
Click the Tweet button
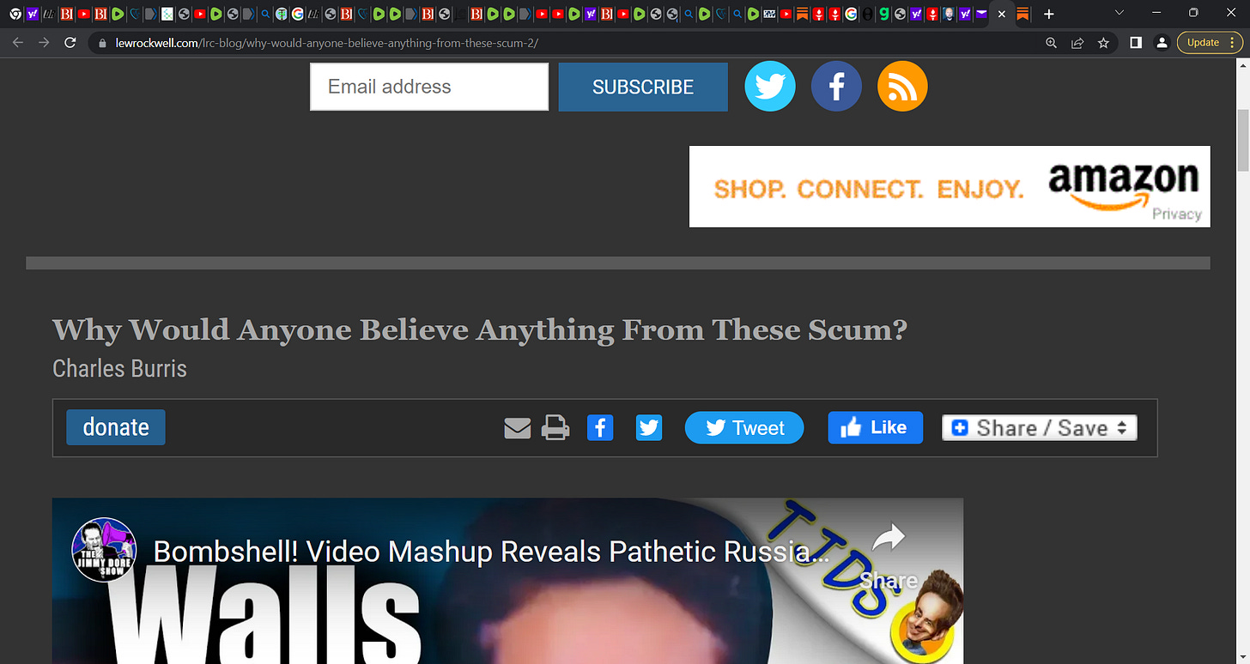[744, 427]
